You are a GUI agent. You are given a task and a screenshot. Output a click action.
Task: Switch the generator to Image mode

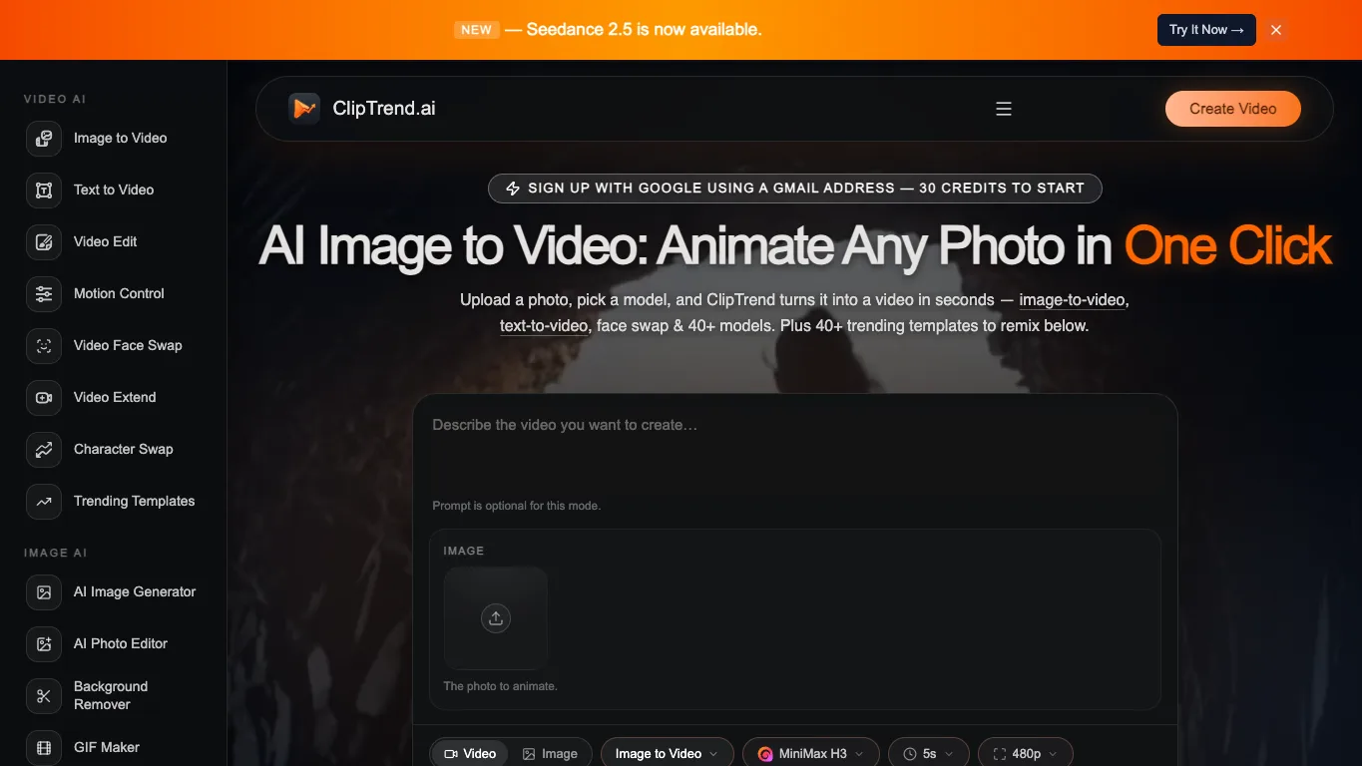coord(550,754)
